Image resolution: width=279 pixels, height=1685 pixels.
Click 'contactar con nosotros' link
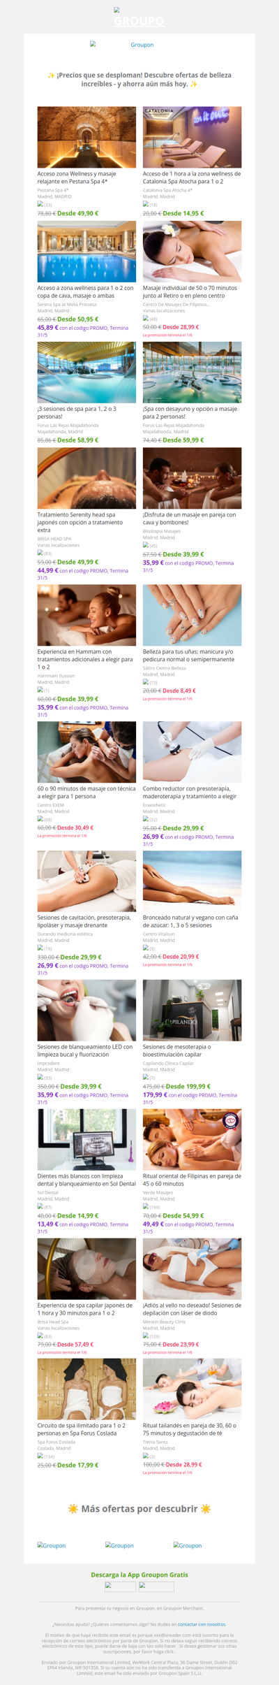click(x=202, y=1624)
